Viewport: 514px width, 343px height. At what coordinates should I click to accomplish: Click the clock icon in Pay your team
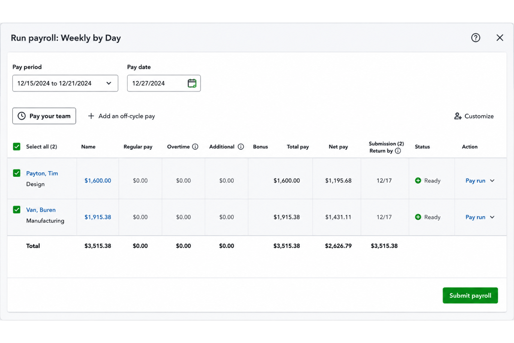(x=22, y=116)
